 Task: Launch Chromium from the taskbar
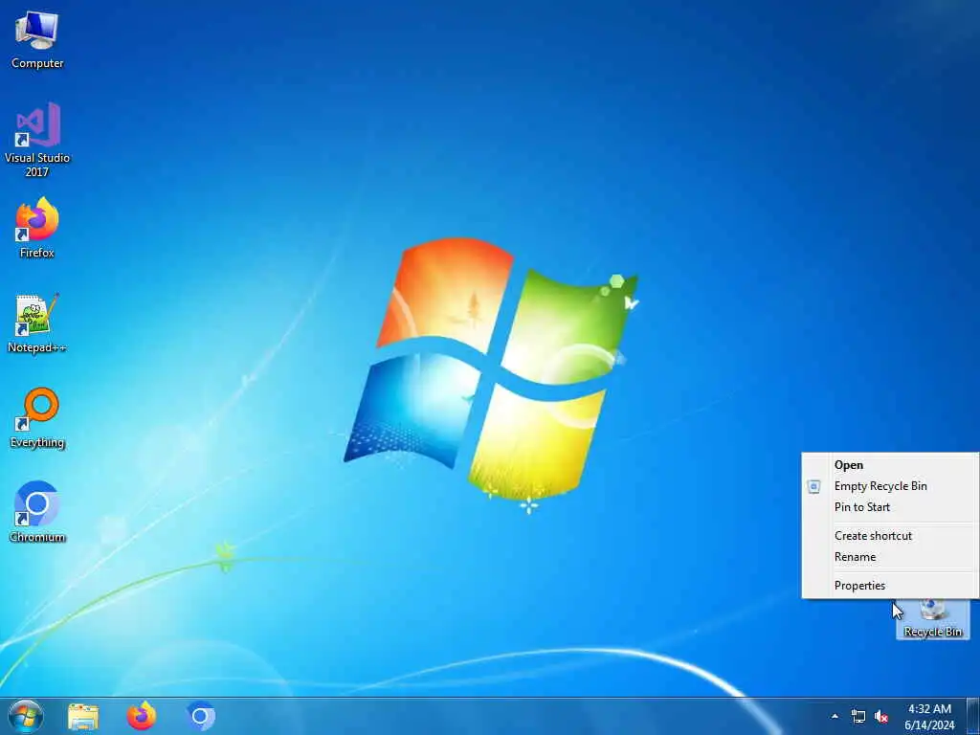click(x=201, y=716)
